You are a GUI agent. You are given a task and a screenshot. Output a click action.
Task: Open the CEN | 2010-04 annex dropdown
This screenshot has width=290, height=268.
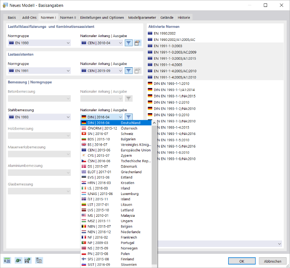[x=101, y=43]
